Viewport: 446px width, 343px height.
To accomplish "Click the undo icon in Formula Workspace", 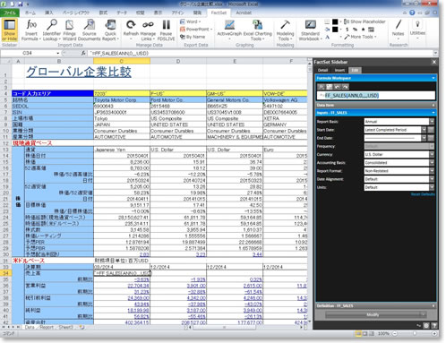I will point(337,87).
